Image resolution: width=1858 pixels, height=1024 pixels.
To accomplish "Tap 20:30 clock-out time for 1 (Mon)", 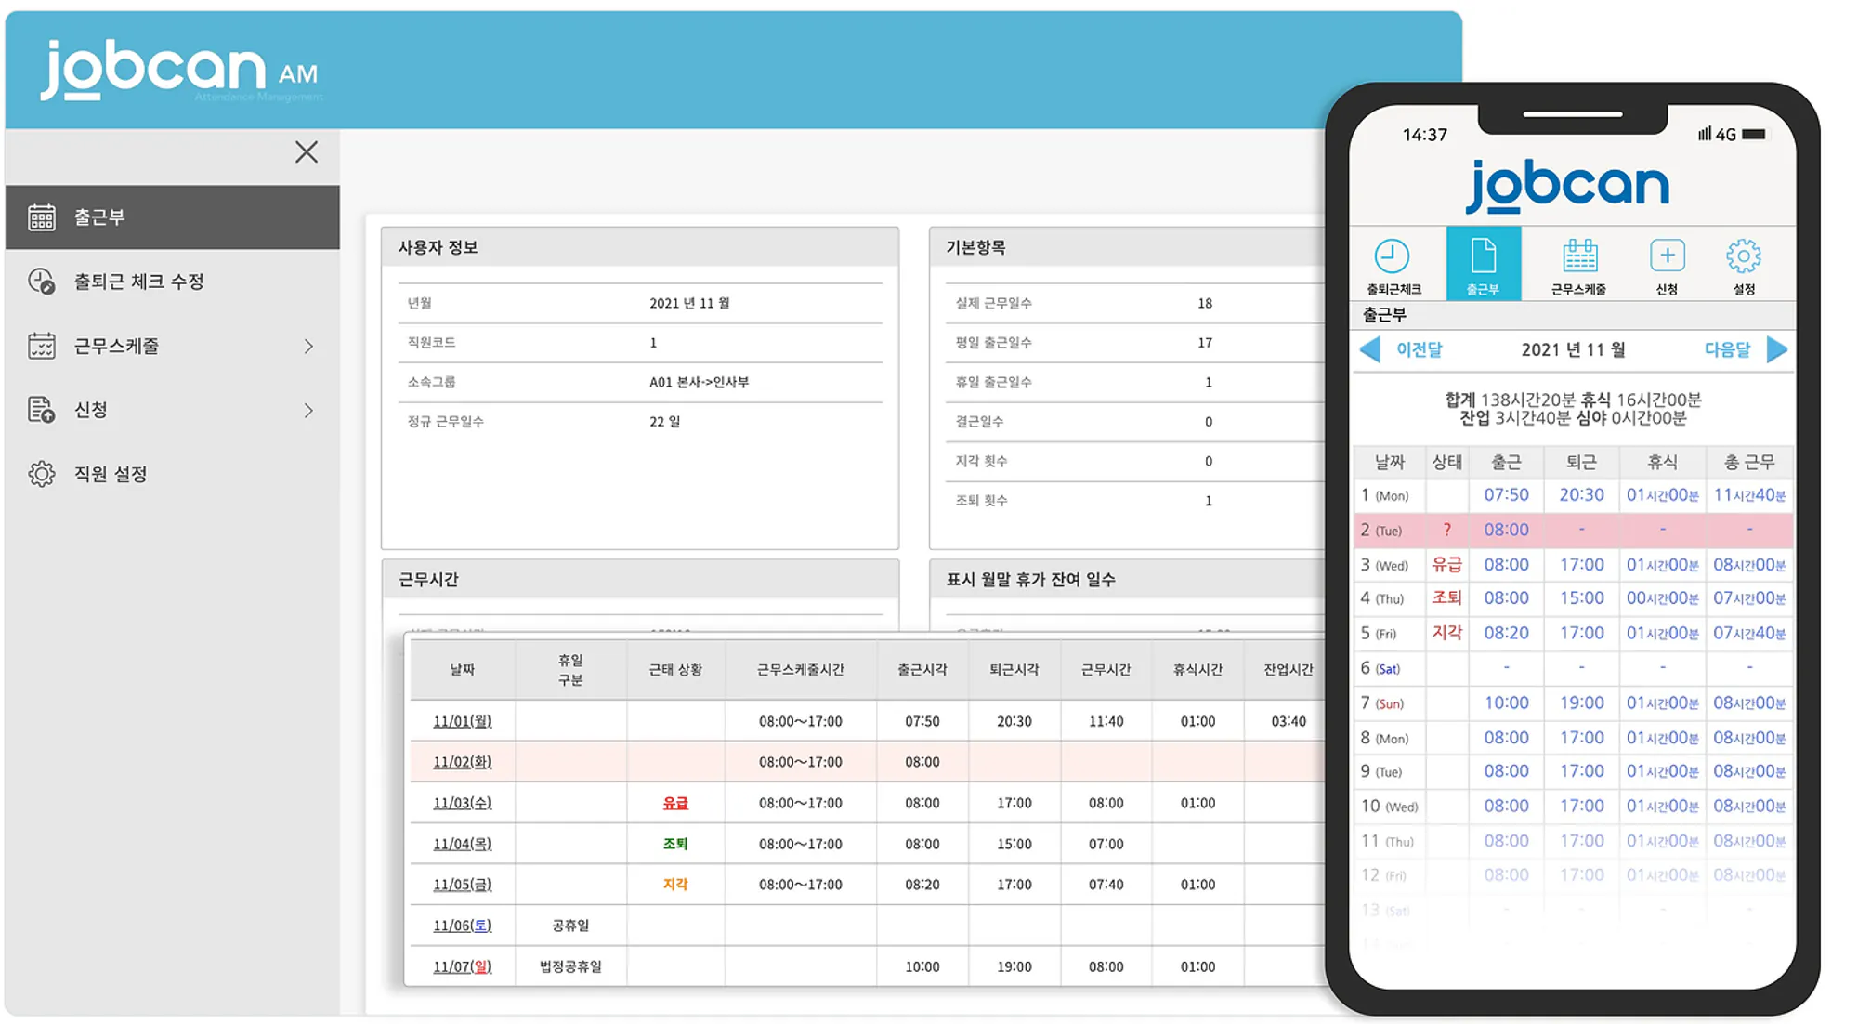I will 1581,495.
